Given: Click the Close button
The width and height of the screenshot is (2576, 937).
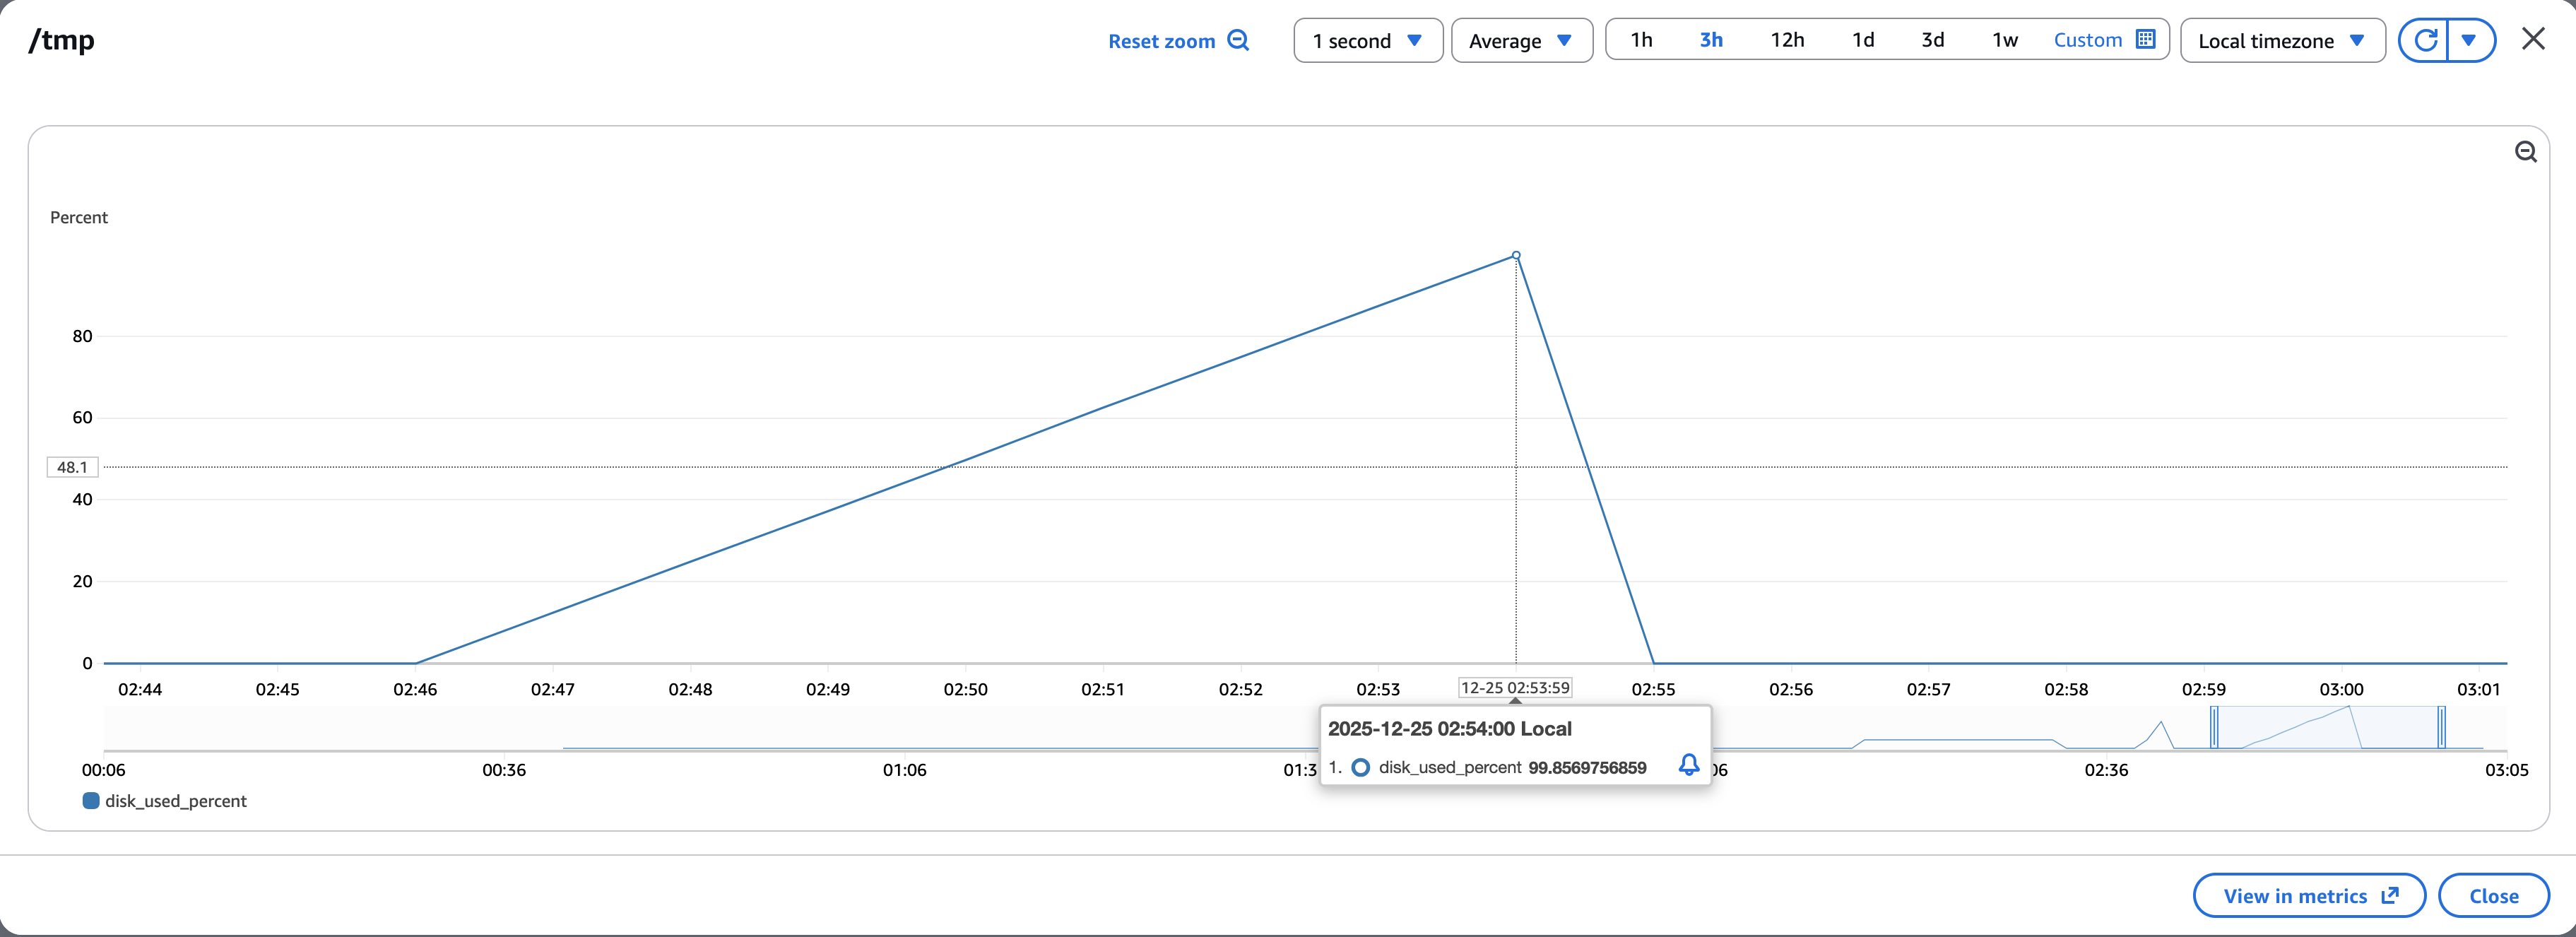Looking at the screenshot, I should pyautogui.click(x=2493, y=895).
